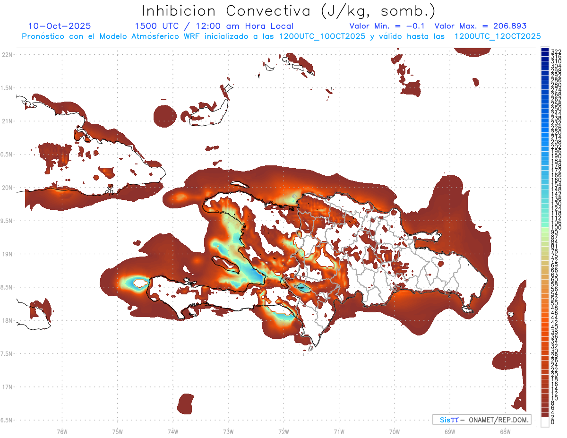Image resolution: width=567 pixels, height=438 pixels.
Task: Click the '69W' longitude label
Action: point(450,431)
